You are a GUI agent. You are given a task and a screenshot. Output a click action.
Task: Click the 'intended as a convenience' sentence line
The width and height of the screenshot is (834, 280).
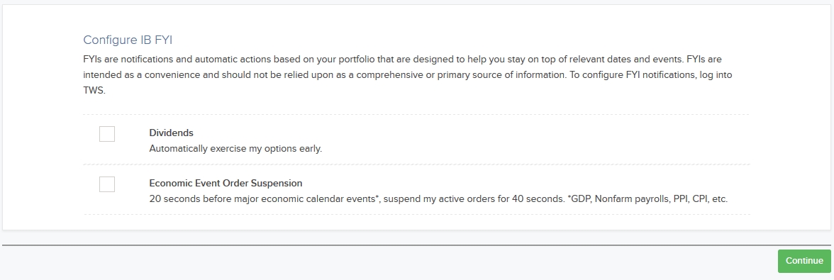pyautogui.click(x=407, y=75)
